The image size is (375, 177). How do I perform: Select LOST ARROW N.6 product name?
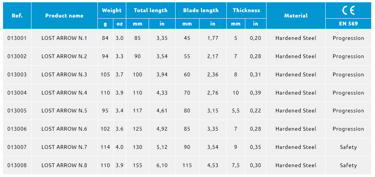coord(64,129)
